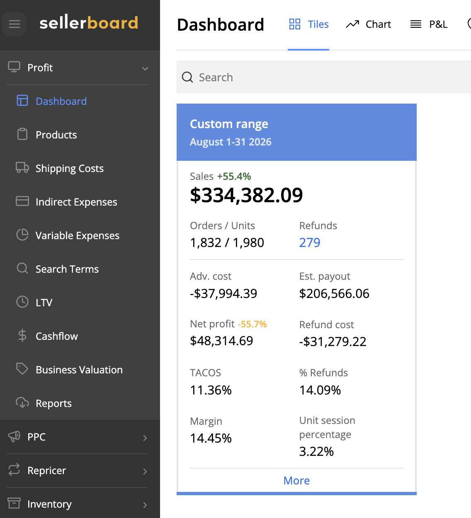The image size is (471, 518).
Task: Click the Net profit -55.7% change
Action: pyautogui.click(x=252, y=324)
